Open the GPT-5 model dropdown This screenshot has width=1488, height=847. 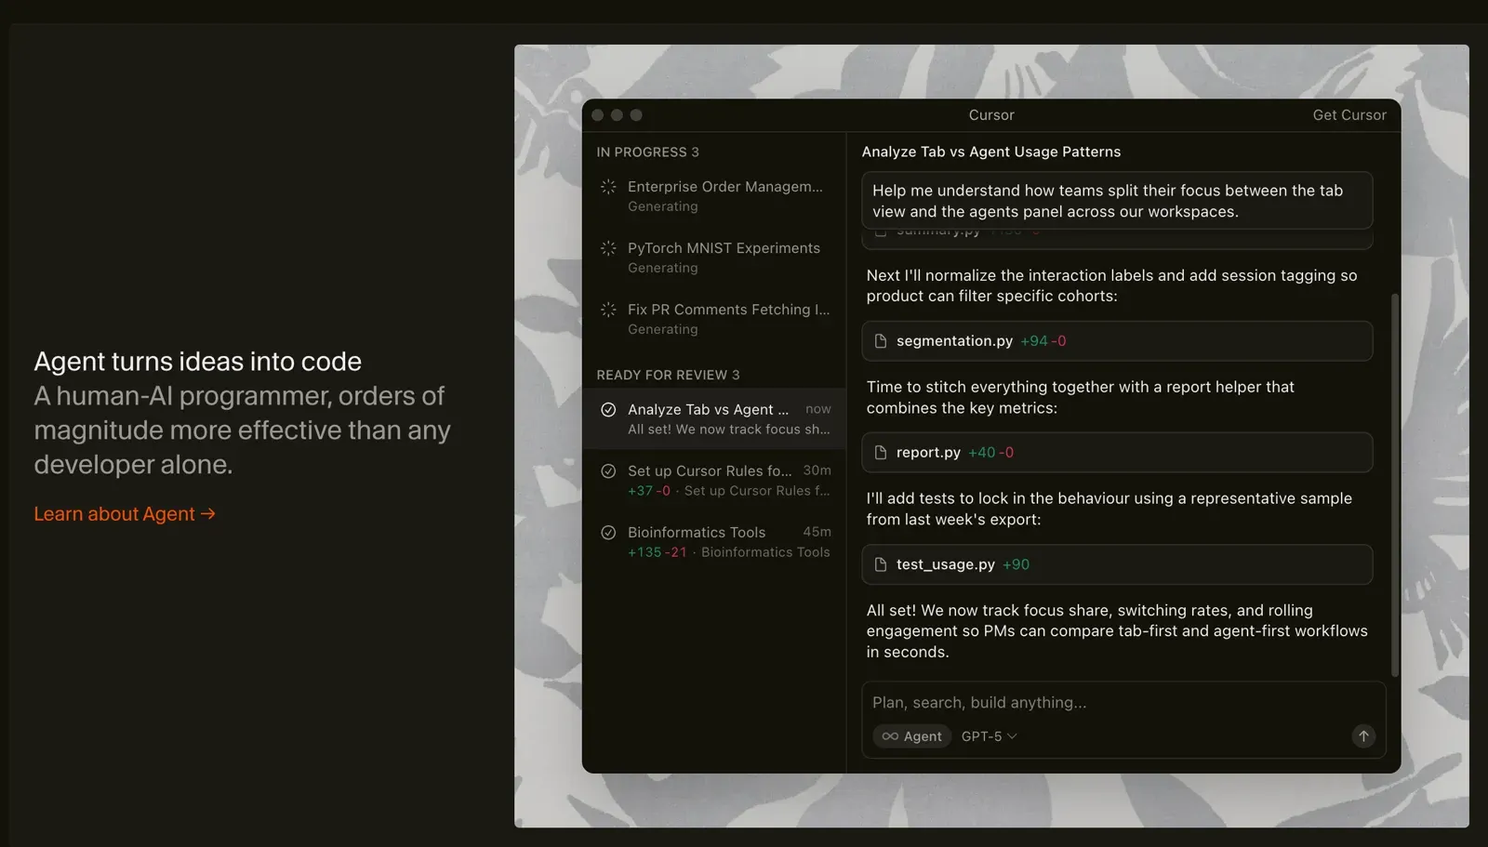[989, 736]
